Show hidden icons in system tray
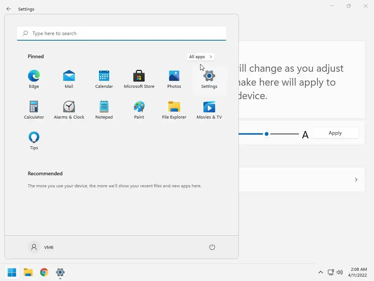The height and width of the screenshot is (281, 374). tap(321, 272)
